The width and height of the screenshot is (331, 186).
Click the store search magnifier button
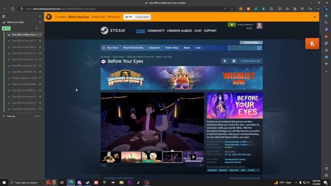259,48
